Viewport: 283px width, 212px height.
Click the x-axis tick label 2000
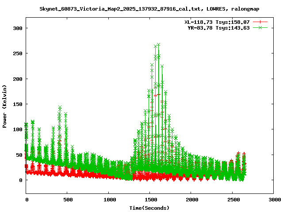192,200
